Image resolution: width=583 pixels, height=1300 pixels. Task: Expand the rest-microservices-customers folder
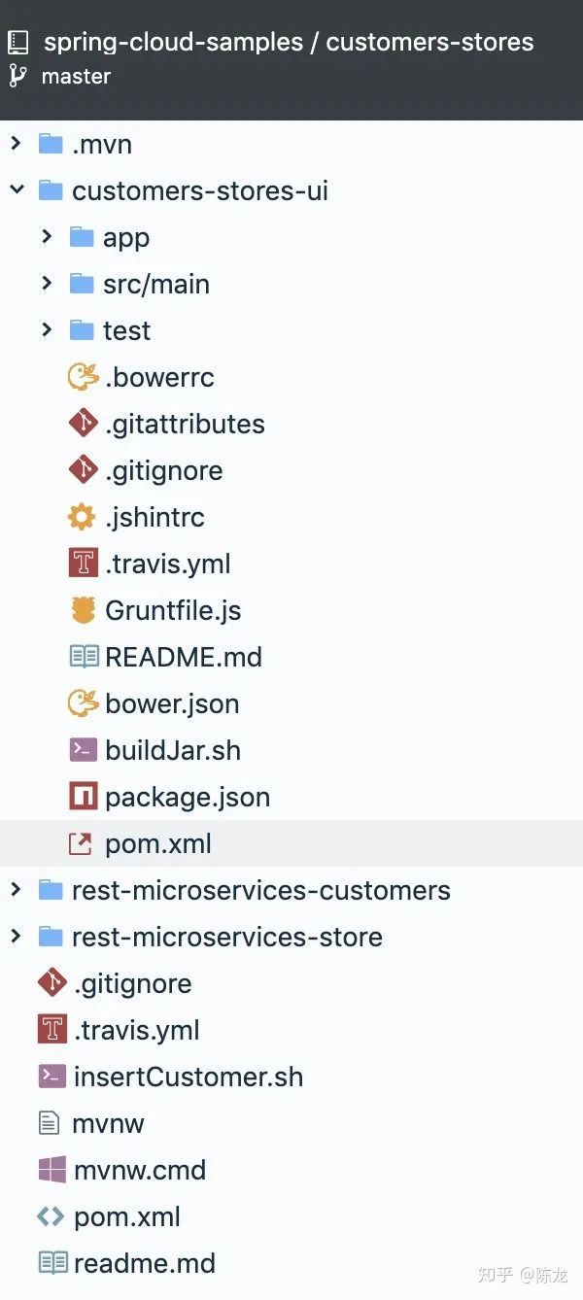pos(16,889)
